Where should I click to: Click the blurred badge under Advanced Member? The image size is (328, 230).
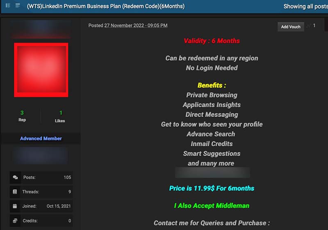40,156
